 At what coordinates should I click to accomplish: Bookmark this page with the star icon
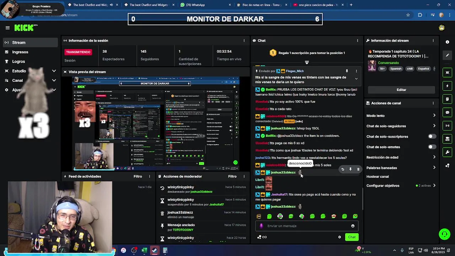[x=408, y=15]
